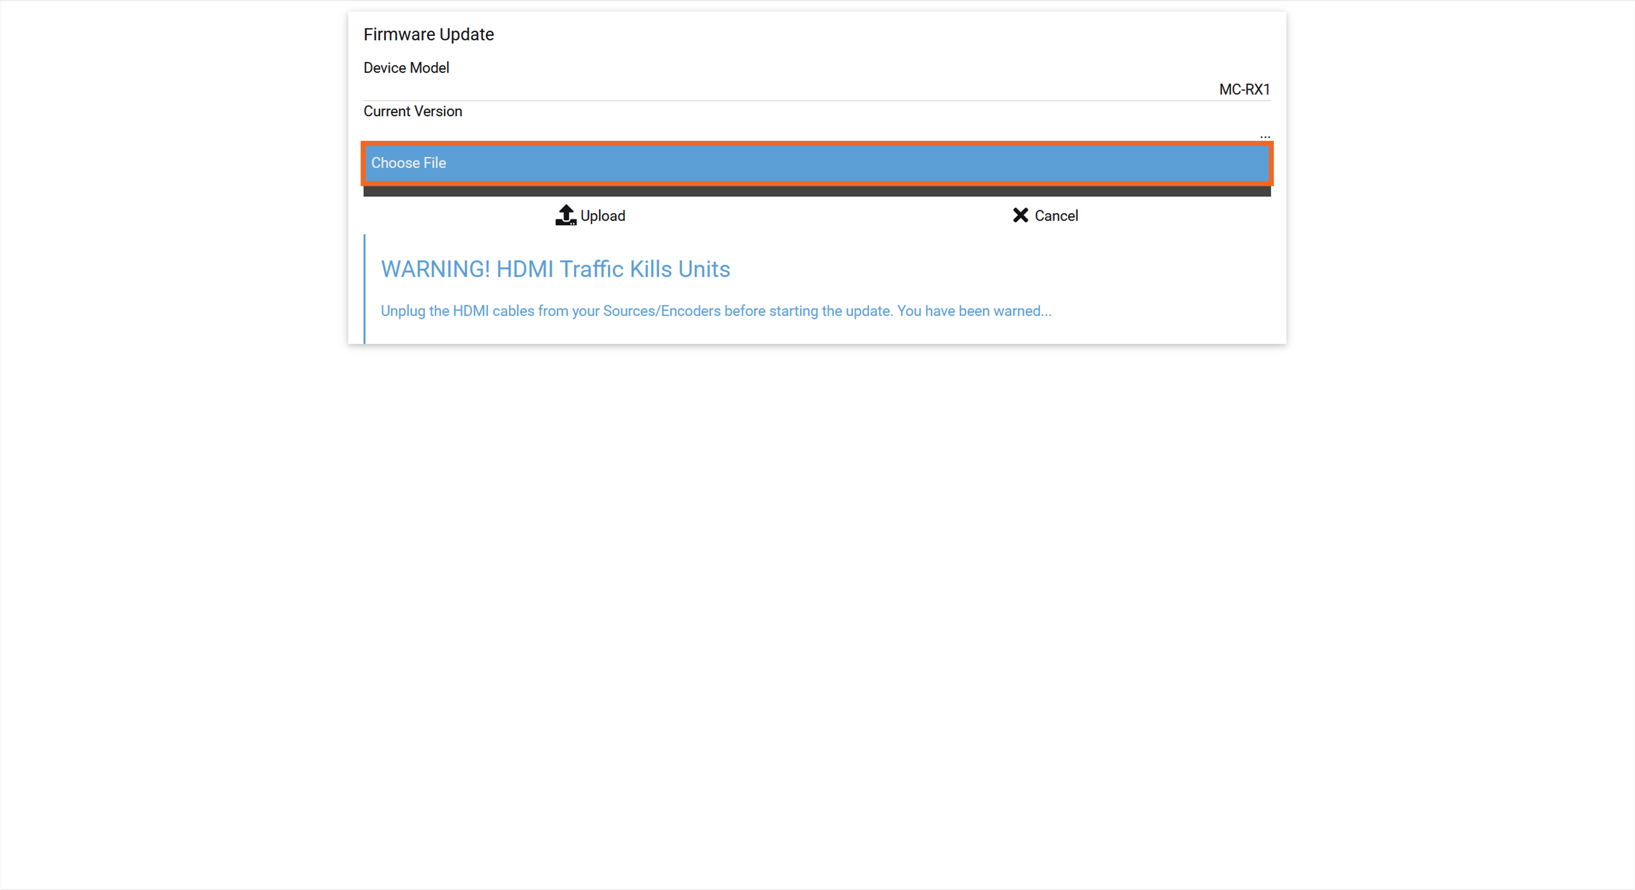This screenshot has height=890, width=1635.
Task: Click the Current Version ellipsis value
Action: coord(1265,136)
